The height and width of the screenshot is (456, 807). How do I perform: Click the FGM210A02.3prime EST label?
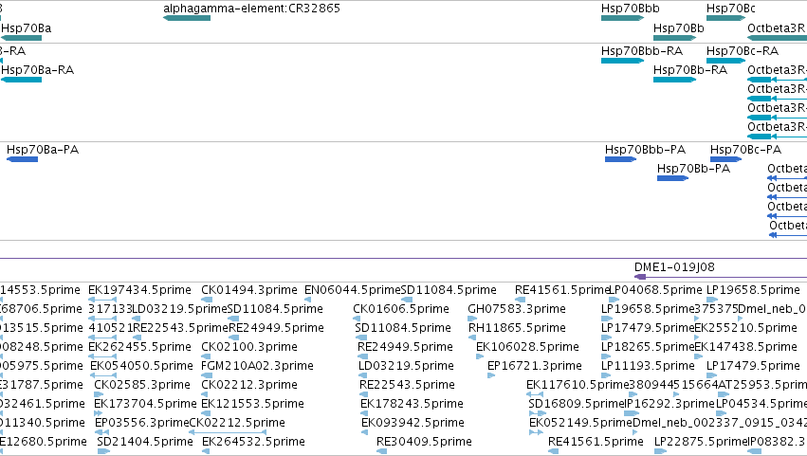[x=257, y=366]
